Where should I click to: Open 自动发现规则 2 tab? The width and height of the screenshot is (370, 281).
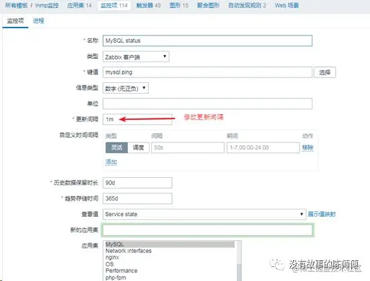(247, 5)
